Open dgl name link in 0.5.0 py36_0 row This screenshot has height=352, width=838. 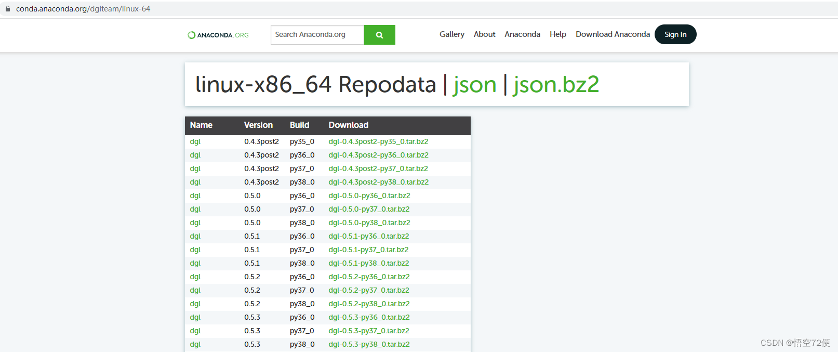pyautogui.click(x=195, y=195)
